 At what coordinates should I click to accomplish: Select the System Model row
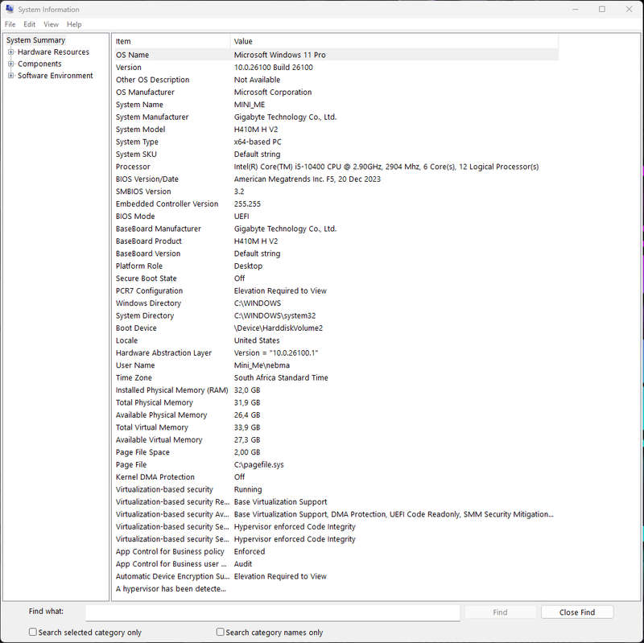point(336,130)
